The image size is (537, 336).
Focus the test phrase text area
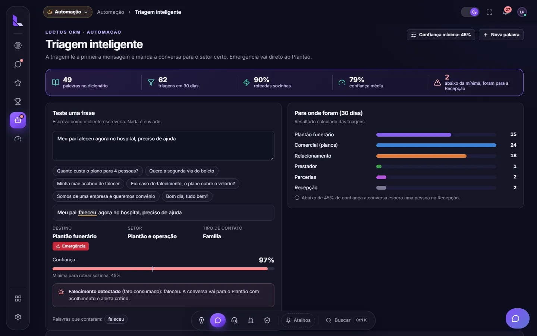pyautogui.click(x=163, y=146)
